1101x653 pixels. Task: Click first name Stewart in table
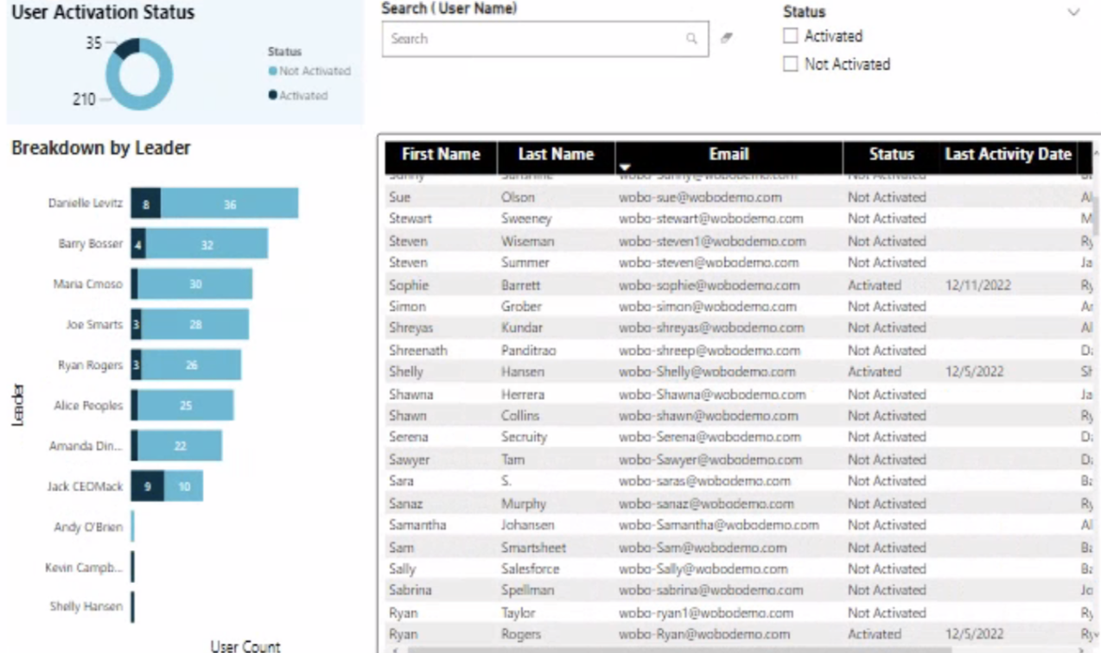409,219
